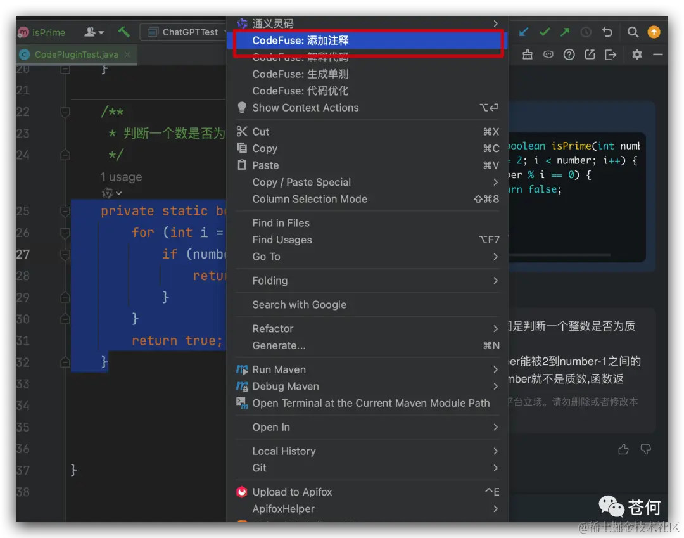This screenshot has height=538, width=684.
Task: Click the green Push arrow icon
Action: (x=565, y=32)
